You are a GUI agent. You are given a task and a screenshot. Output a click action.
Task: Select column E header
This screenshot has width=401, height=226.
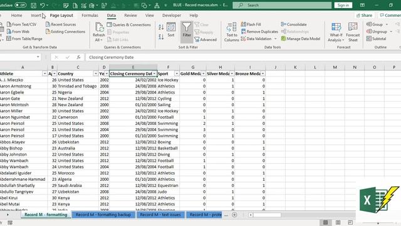click(x=133, y=67)
